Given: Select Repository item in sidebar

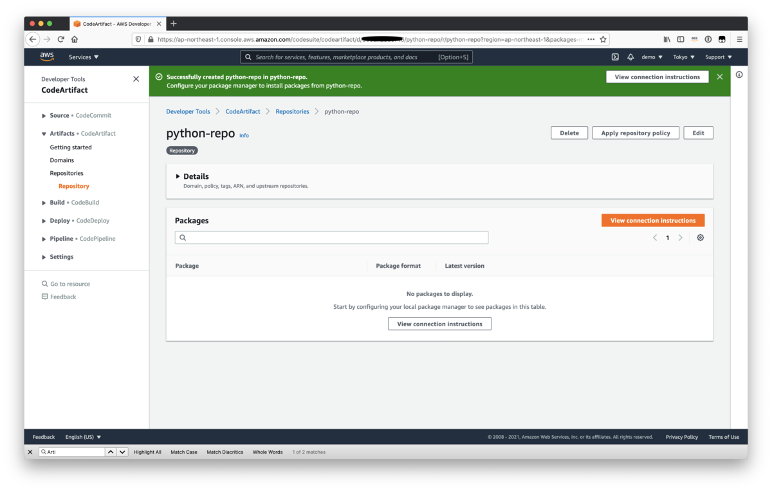Looking at the screenshot, I should (74, 186).
